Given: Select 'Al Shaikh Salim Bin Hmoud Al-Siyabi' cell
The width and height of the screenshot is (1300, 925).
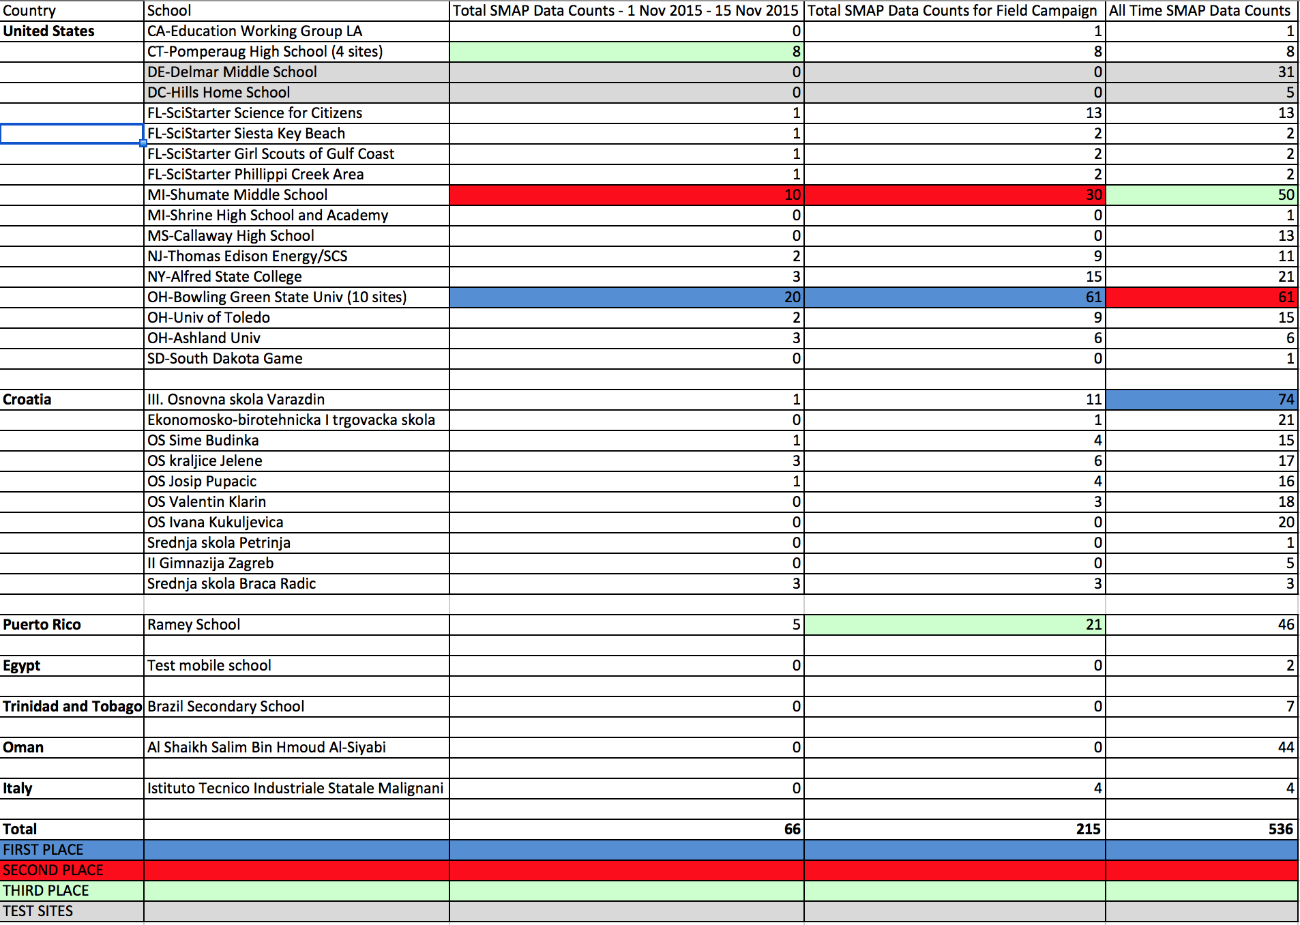Looking at the screenshot, I should 297,748.
